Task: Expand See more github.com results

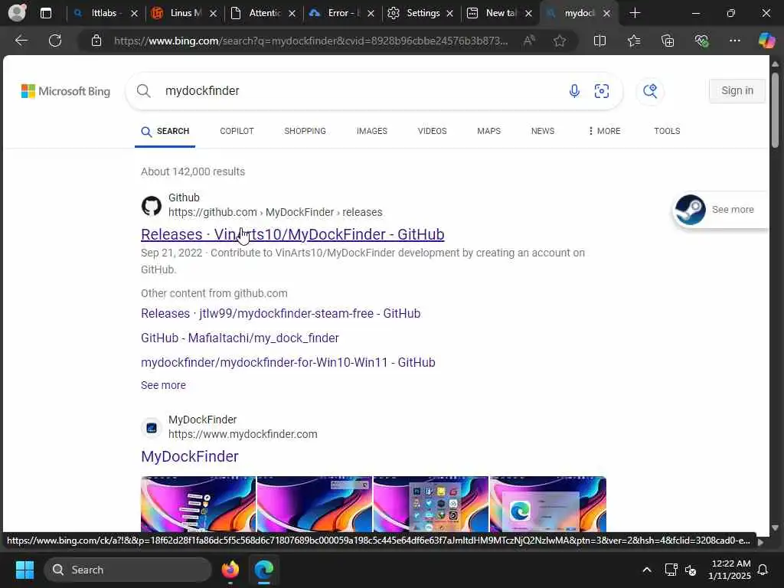Action: pos(163,385)
